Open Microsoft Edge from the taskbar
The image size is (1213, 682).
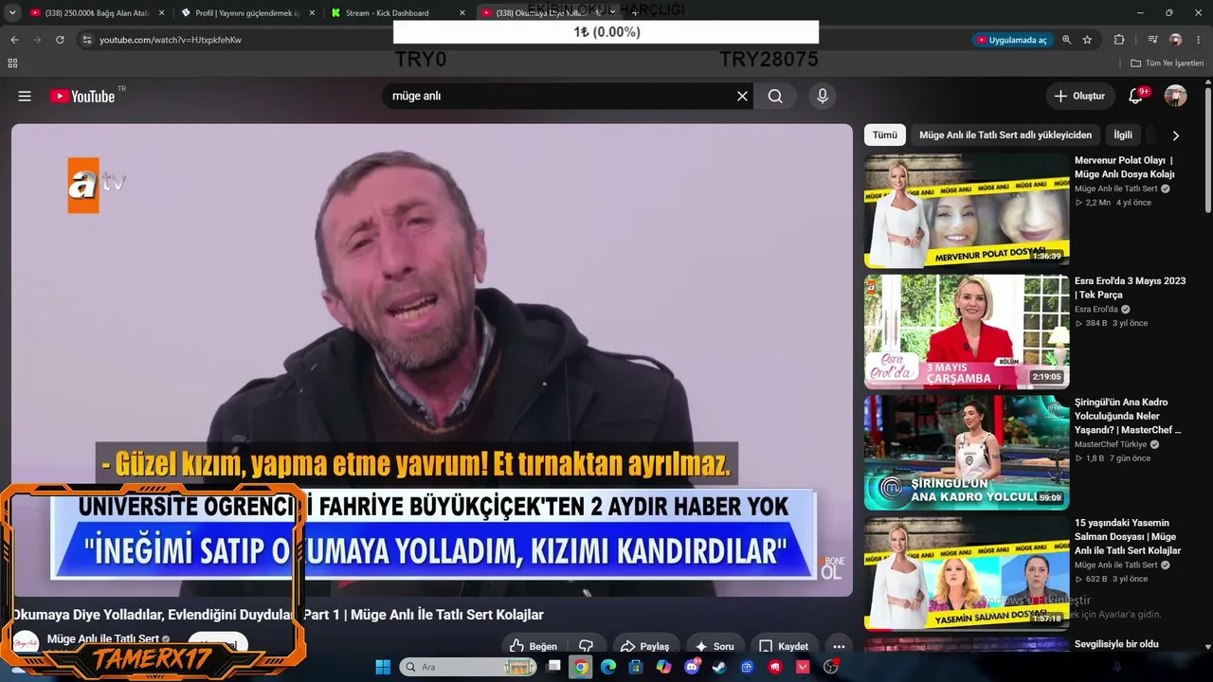pyautogui.click(x=608, y=667)
